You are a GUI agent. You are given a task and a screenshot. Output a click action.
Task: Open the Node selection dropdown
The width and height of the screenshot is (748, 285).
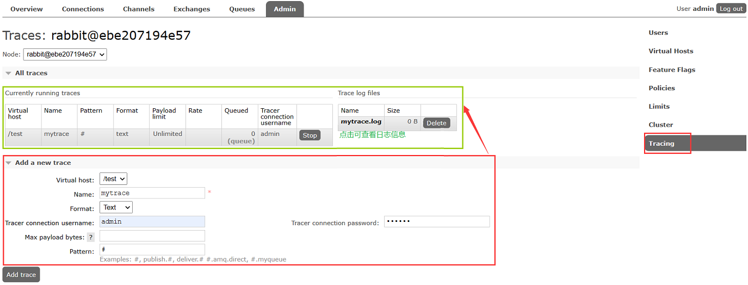coord(65,54)
